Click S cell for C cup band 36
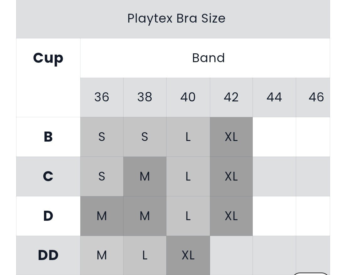339x275 pixels. (x=102, y=176)
